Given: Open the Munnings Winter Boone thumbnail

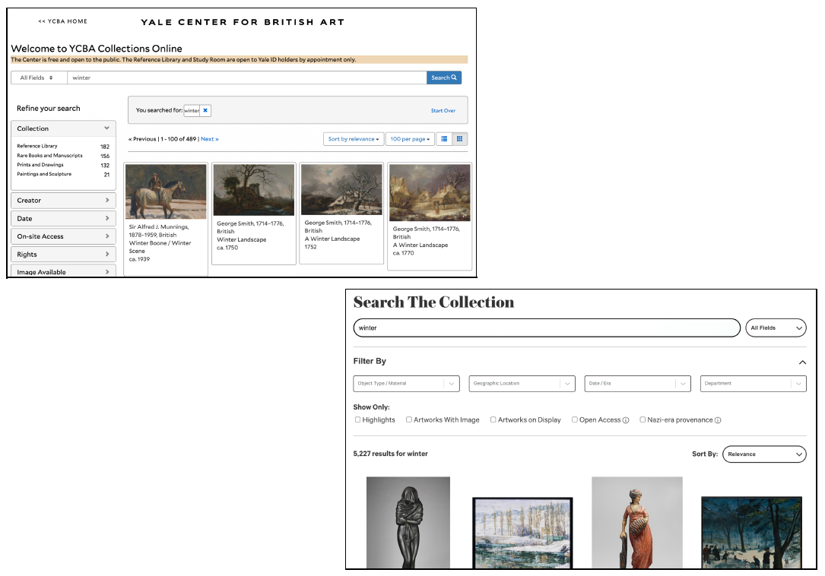Looking at the screenshot, I should pos(167,191).
